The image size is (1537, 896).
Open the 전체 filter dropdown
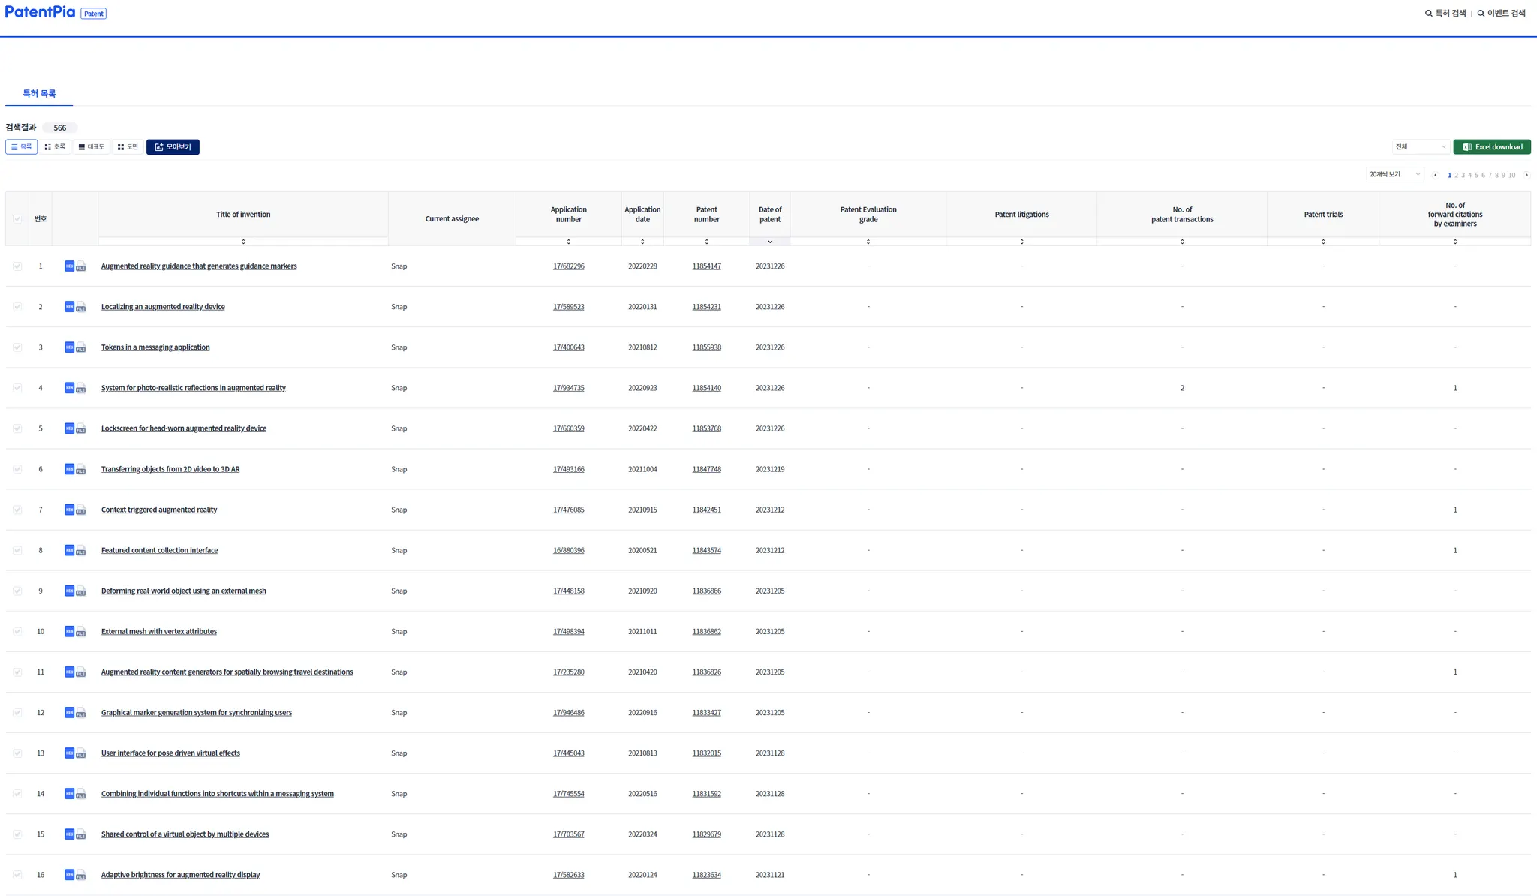[x=1421, y=147]
